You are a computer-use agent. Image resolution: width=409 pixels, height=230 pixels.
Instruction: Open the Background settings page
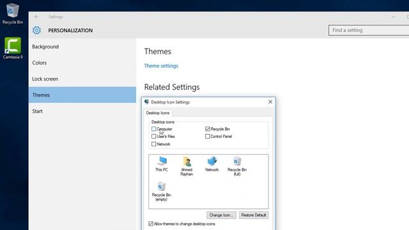82,47
